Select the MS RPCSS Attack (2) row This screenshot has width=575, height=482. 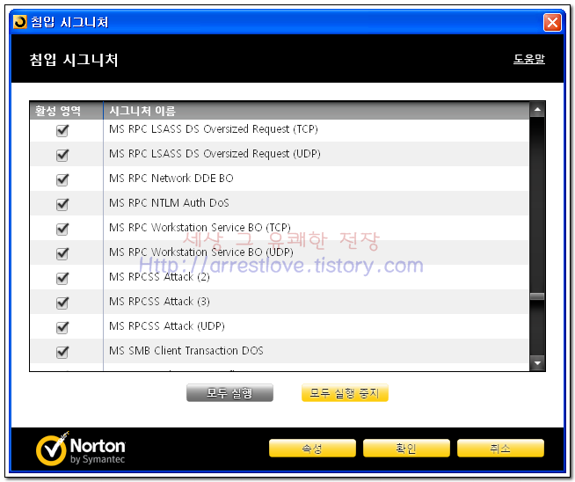point(280,277)
